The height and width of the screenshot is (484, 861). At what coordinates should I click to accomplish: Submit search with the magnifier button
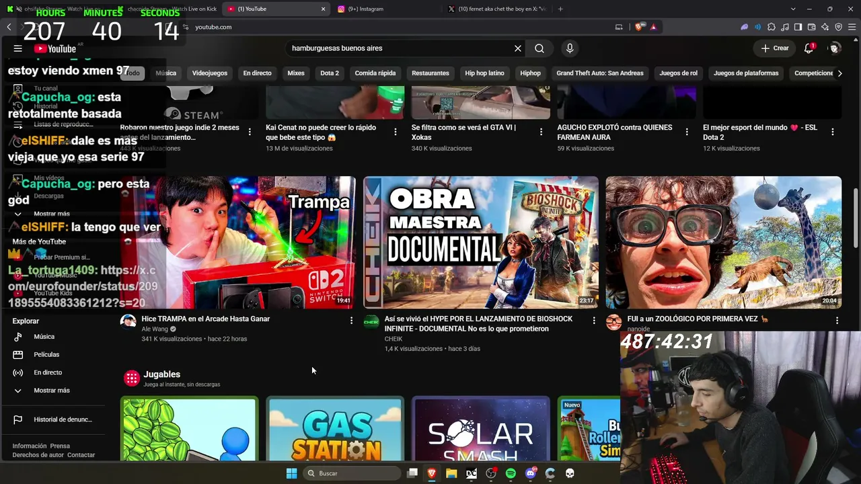tap(539, 48)
